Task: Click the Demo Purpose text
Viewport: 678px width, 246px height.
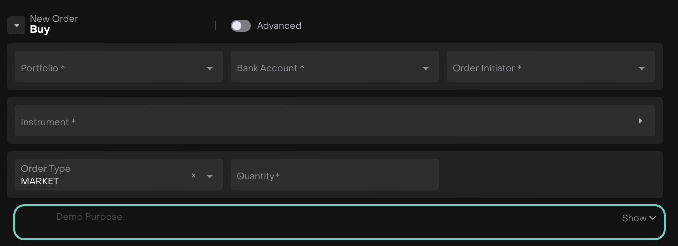Action: click(90, 217)
